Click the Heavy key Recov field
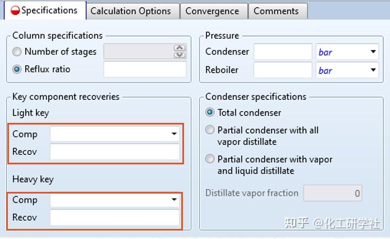 114,217
